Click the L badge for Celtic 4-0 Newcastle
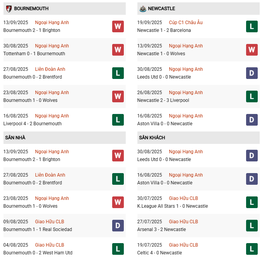The image size is (262, 261). coord(252,249)
